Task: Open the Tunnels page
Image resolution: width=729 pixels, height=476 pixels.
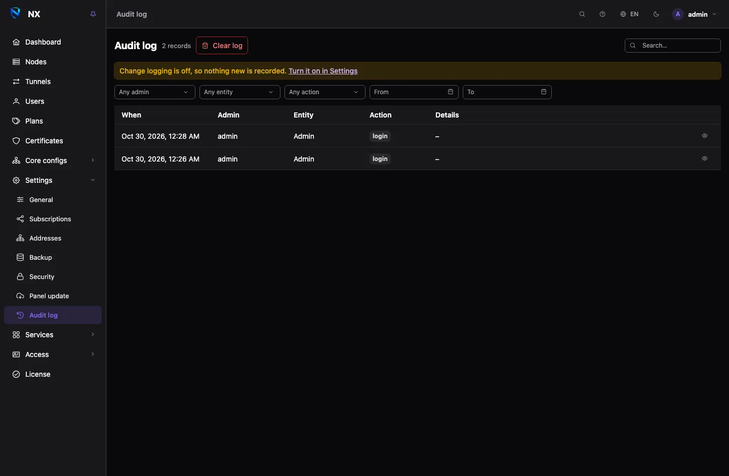Action: (x=53, y=82)
